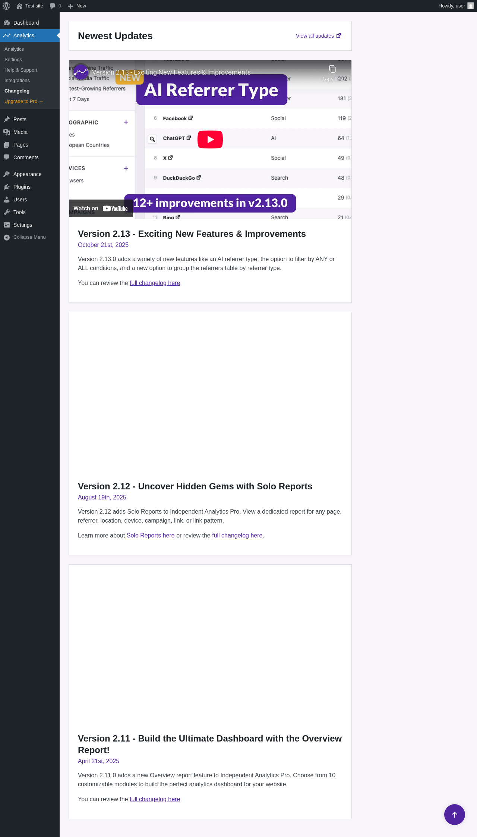Viewport: 477px width, 837px height.
Task: Open the Plugins menu item
Action: click(30, 187)
